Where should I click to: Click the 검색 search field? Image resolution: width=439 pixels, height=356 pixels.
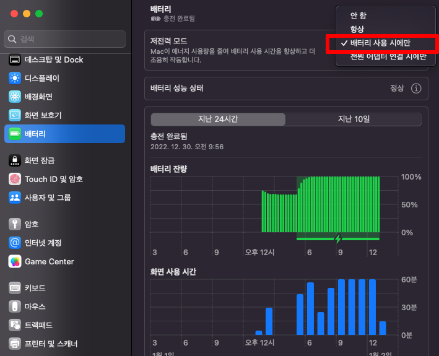(64, 39)
